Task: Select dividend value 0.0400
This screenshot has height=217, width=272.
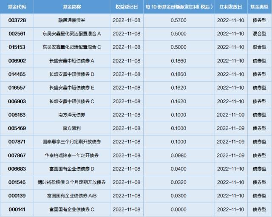Action: [x=178, y=169]
